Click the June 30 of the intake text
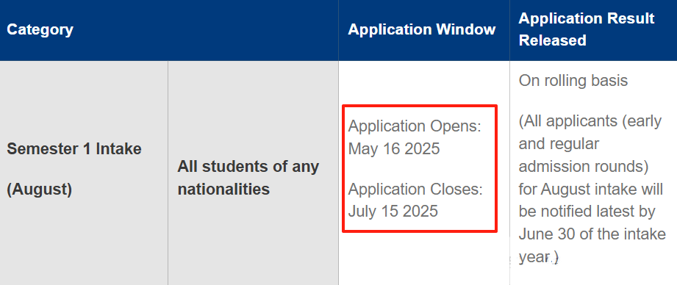 pyautogui.click(x=592, y=234)
